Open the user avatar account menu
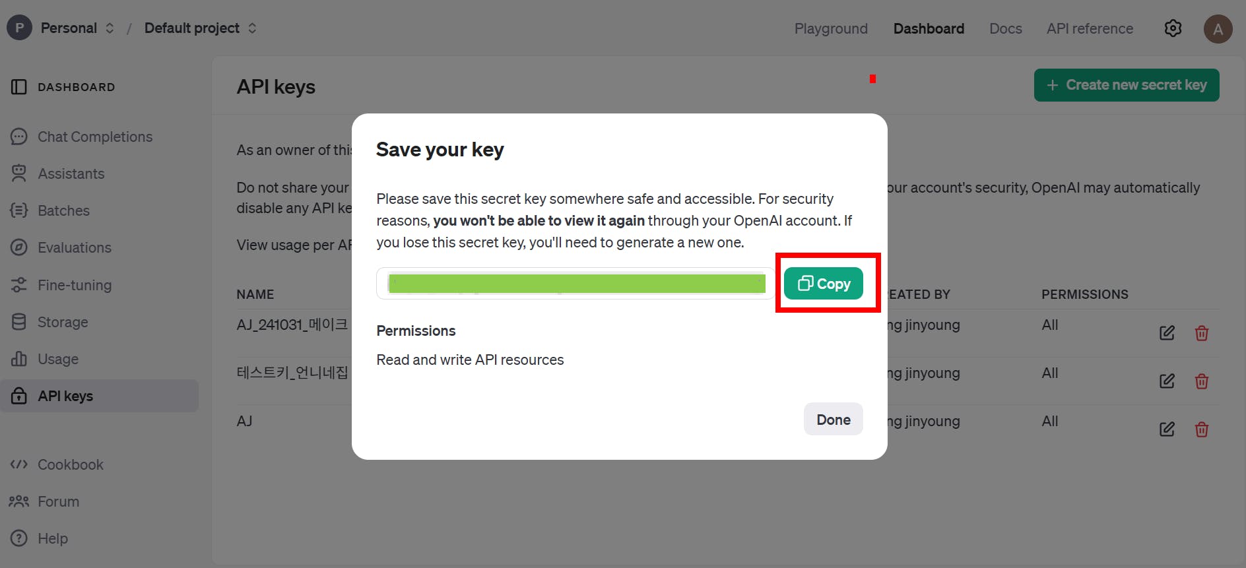The height and width of the screenshot is (568, 1246). pos(1218,29)
